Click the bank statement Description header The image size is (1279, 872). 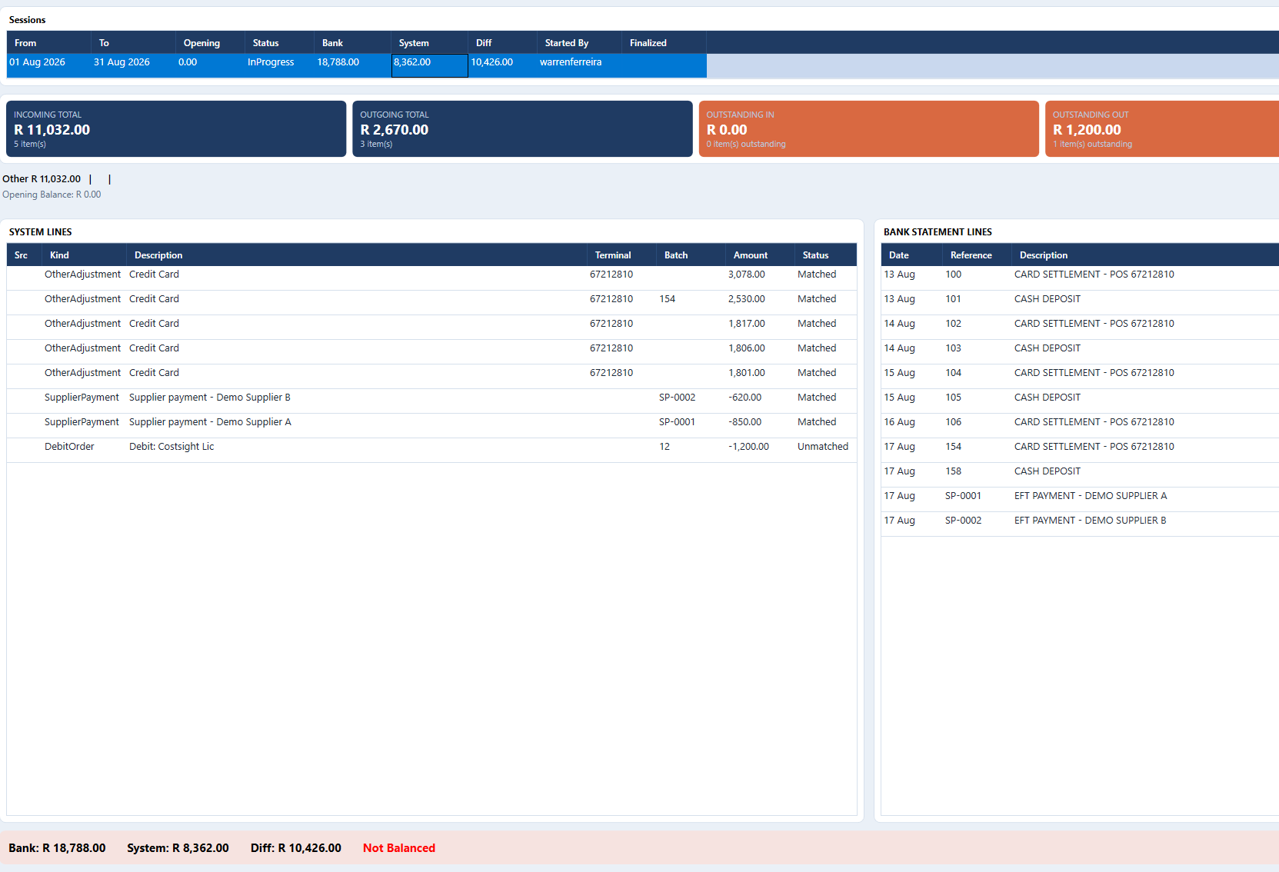click(1146, 255)
